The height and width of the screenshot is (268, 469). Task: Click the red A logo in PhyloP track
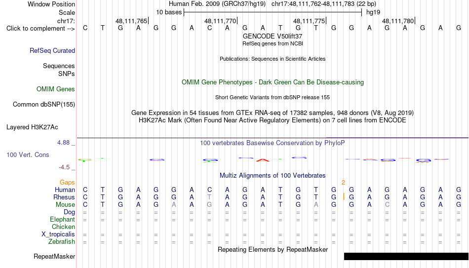tap(263, 160)
